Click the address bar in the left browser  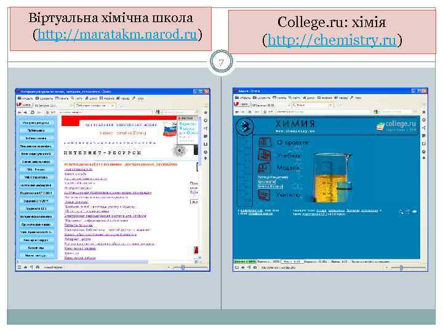[105, 112]
